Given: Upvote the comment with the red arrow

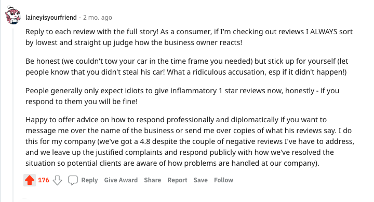Looking at the screenshot, I should click(x=30, y=180).
